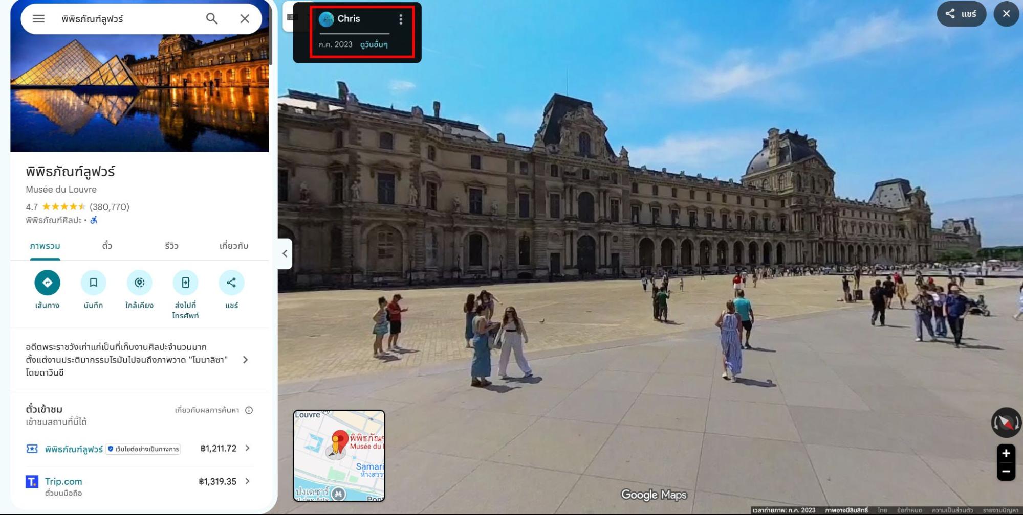1023x515 pixels.
Task: Open the three-dot menu on Chris card
Action: coord(401,19)
